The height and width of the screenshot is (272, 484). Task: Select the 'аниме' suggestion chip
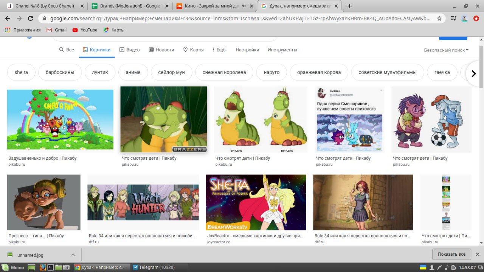coord(133,72)
